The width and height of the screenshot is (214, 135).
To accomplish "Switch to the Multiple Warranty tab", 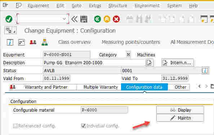I will [101, 87].
